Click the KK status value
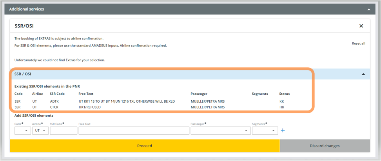Viewport: 381px width, 161px height. [x=281, y=101]
